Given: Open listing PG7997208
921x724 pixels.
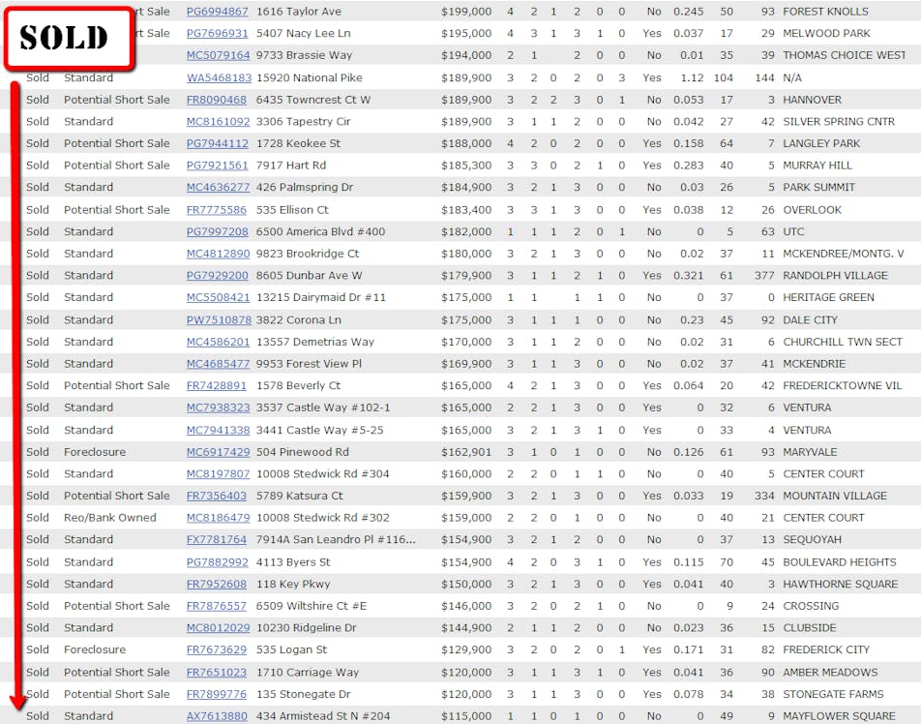Looking at the screenshot, I should pos(218,231).
